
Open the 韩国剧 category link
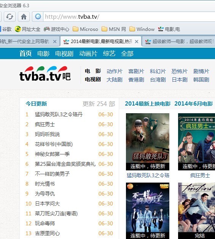pyautogui.click(x=201, y=80)
